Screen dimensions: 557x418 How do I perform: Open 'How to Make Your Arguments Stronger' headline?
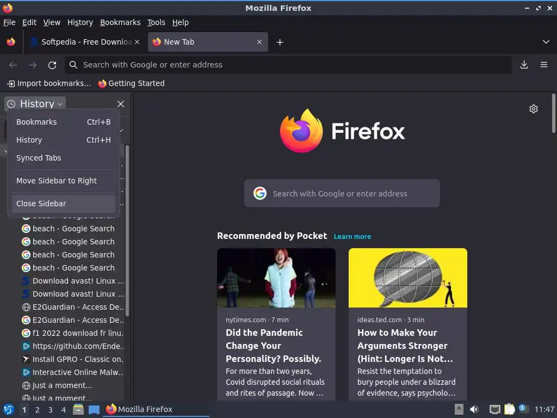(x=405, y=346)
